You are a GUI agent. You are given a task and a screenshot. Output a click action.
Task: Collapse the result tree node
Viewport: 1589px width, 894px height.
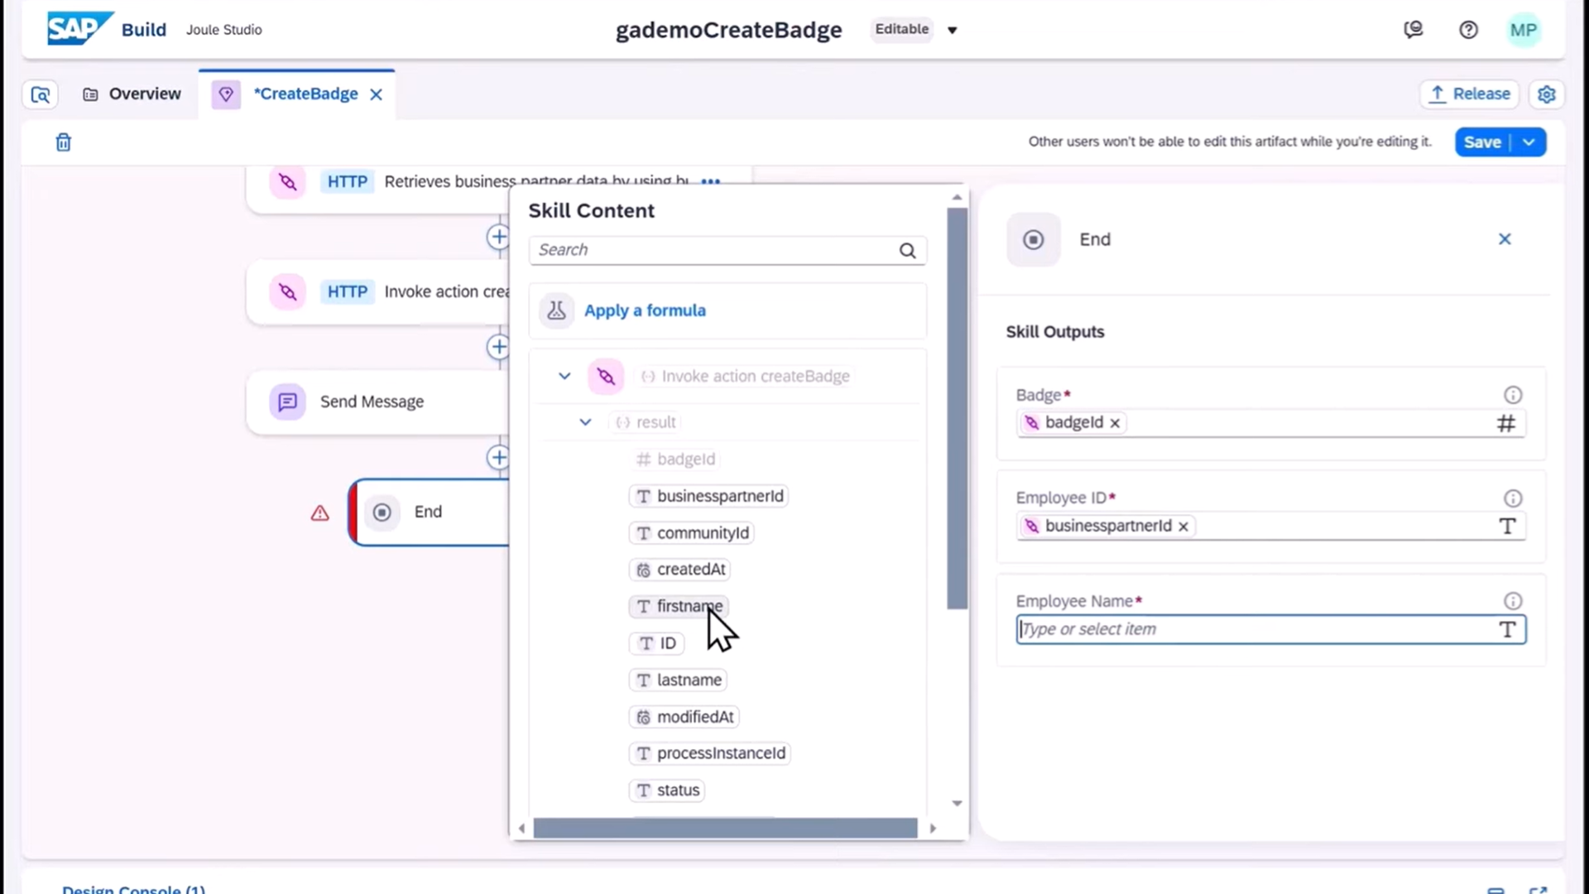tap(585, 422)
